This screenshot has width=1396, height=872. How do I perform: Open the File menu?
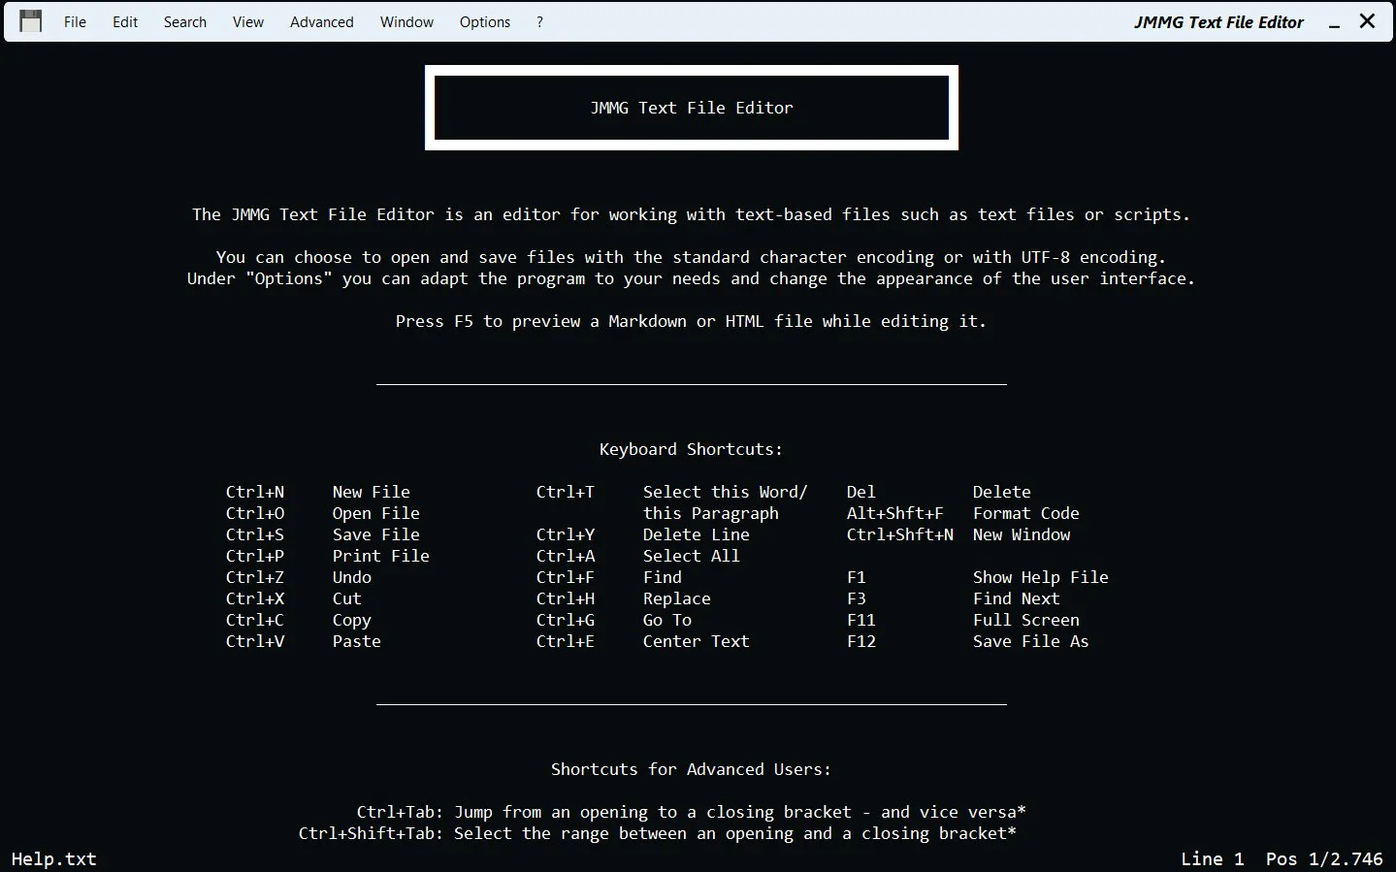coord(75,21)
